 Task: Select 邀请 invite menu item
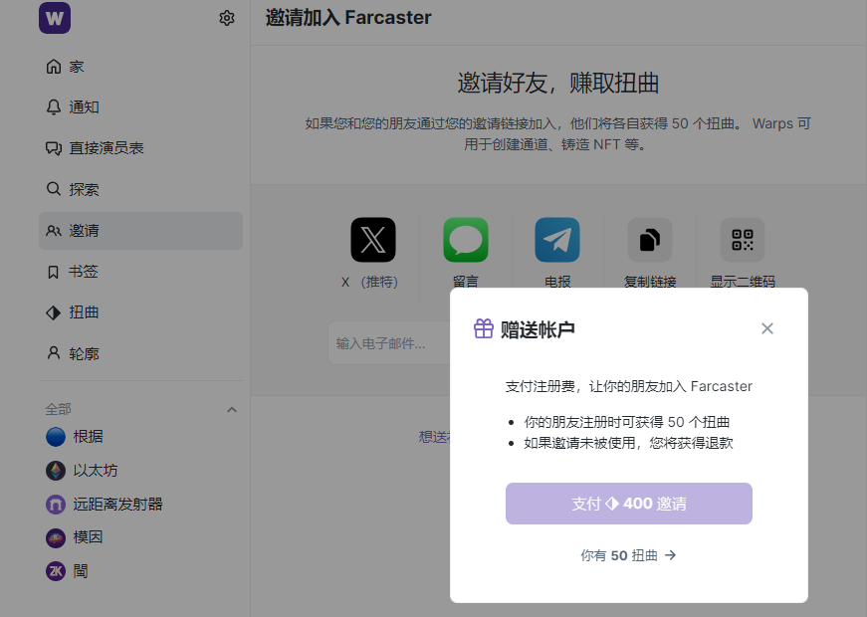coord(140,231)
